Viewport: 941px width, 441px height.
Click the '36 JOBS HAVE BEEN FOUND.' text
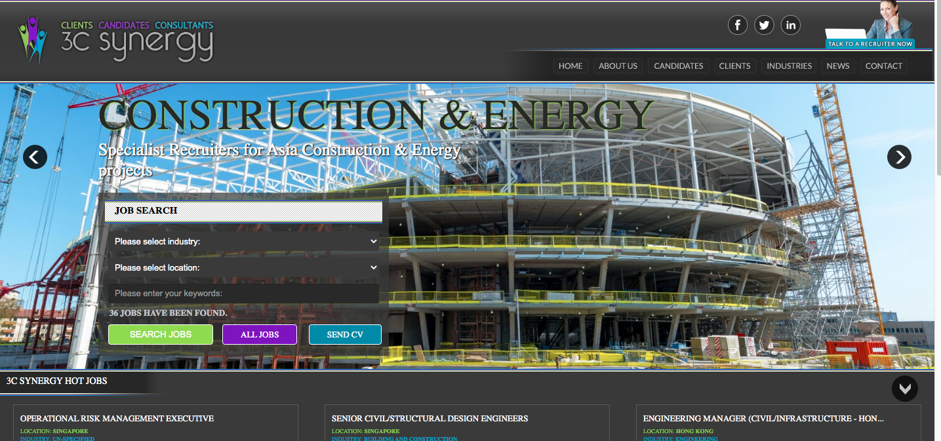click(x=169, y=313)
